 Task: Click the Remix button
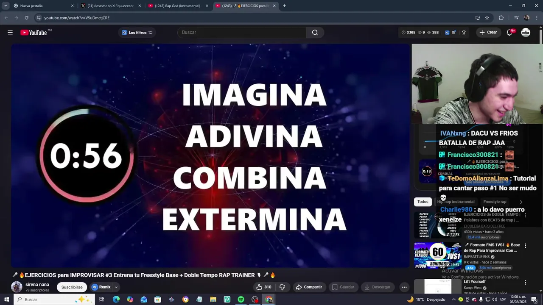coord(101,287)
